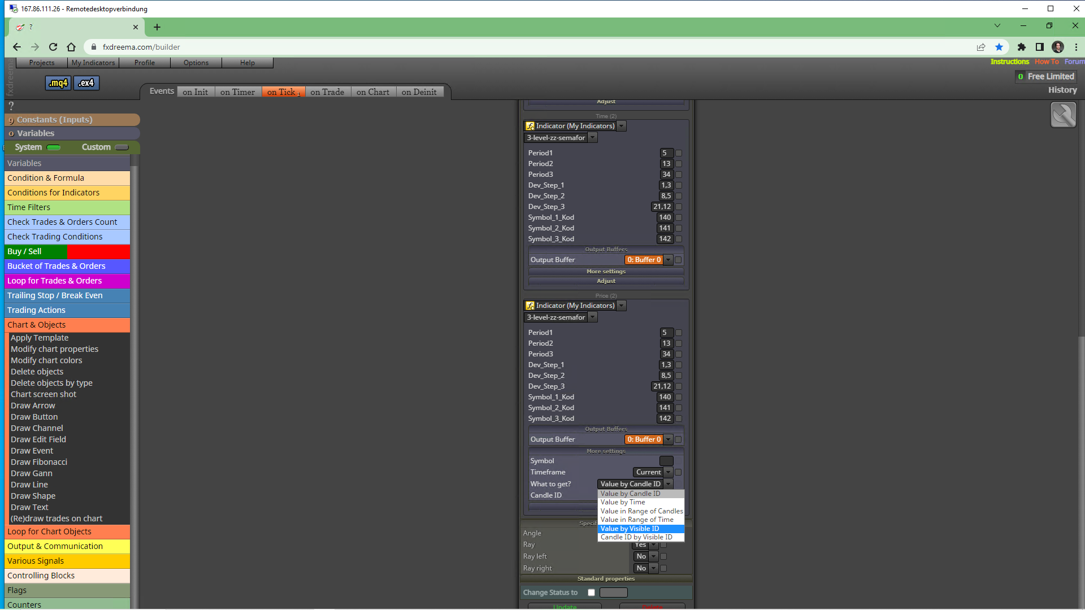Click the Symbol input field
Viewport: 1085px width, 610px height.
[666, 461]
